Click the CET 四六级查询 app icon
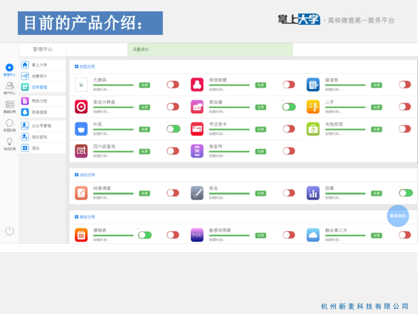This screenshot has height=314, width=418. (81, 151)
